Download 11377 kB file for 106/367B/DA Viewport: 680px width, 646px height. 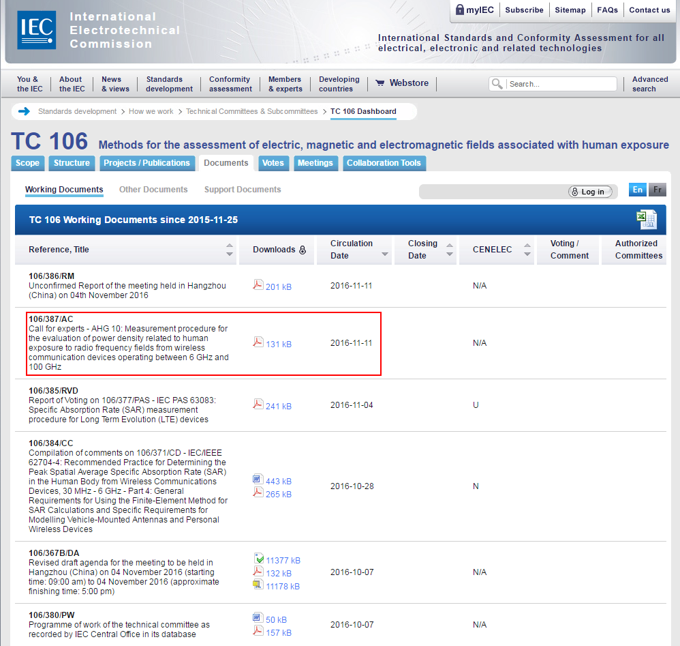click(277, 559)
